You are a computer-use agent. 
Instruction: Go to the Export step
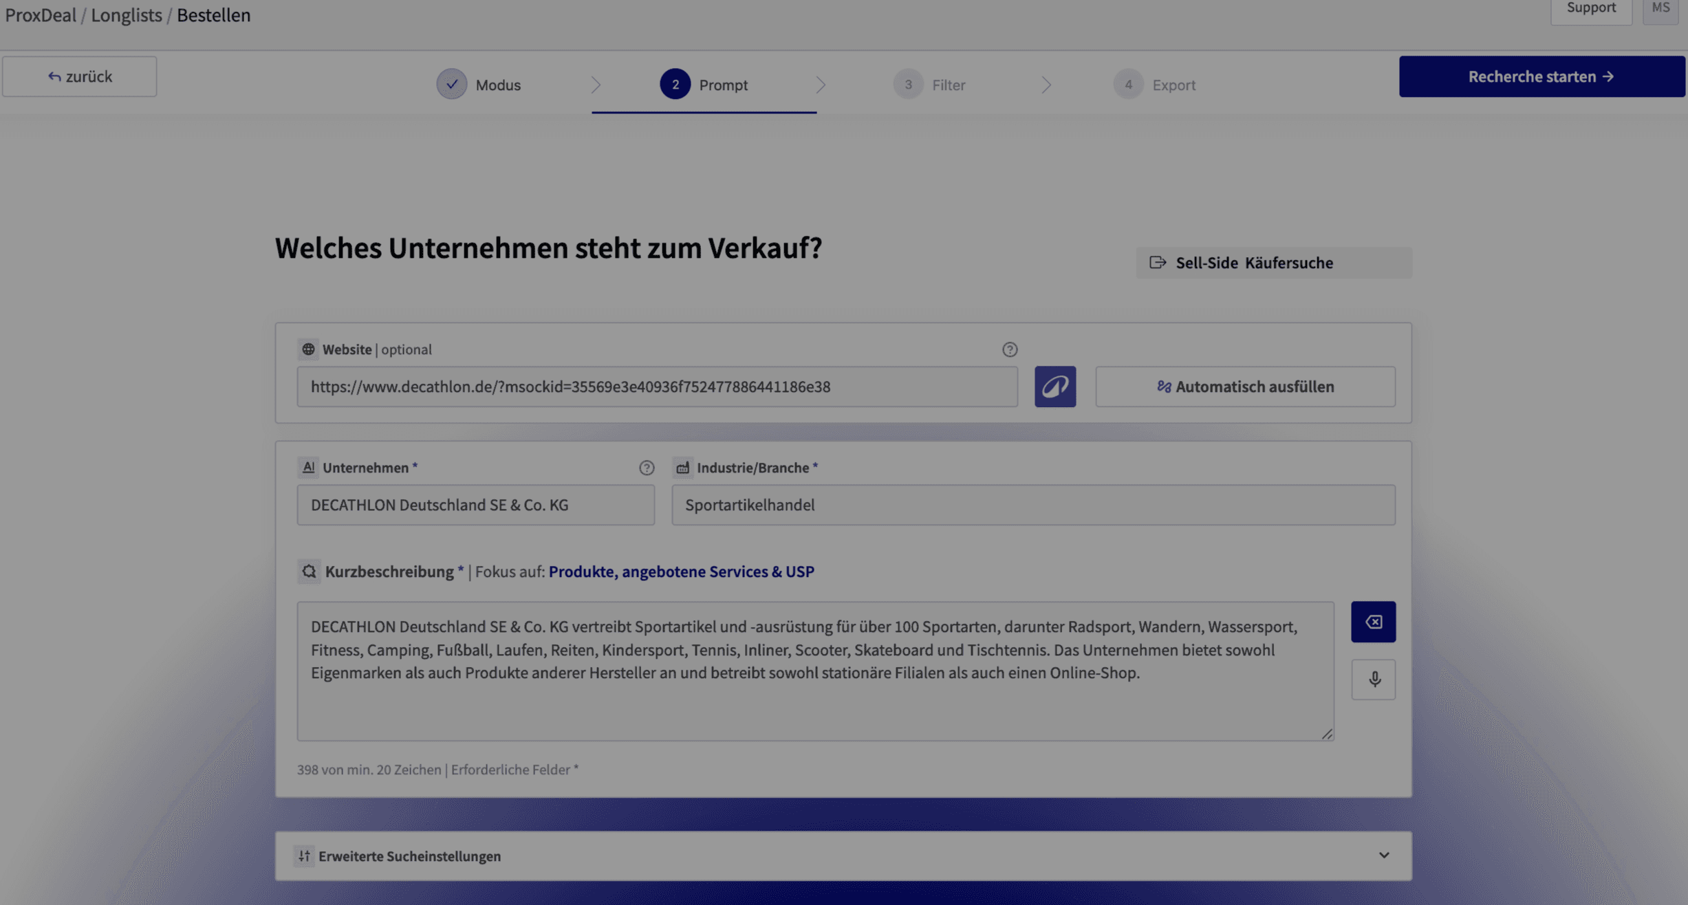1154,85
